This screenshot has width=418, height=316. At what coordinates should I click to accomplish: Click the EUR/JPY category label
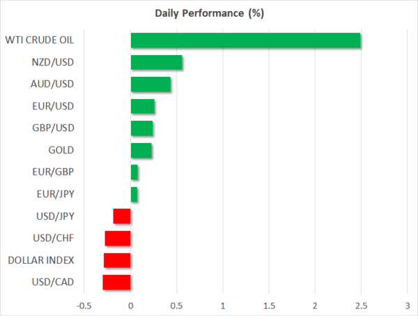[57, 195]
